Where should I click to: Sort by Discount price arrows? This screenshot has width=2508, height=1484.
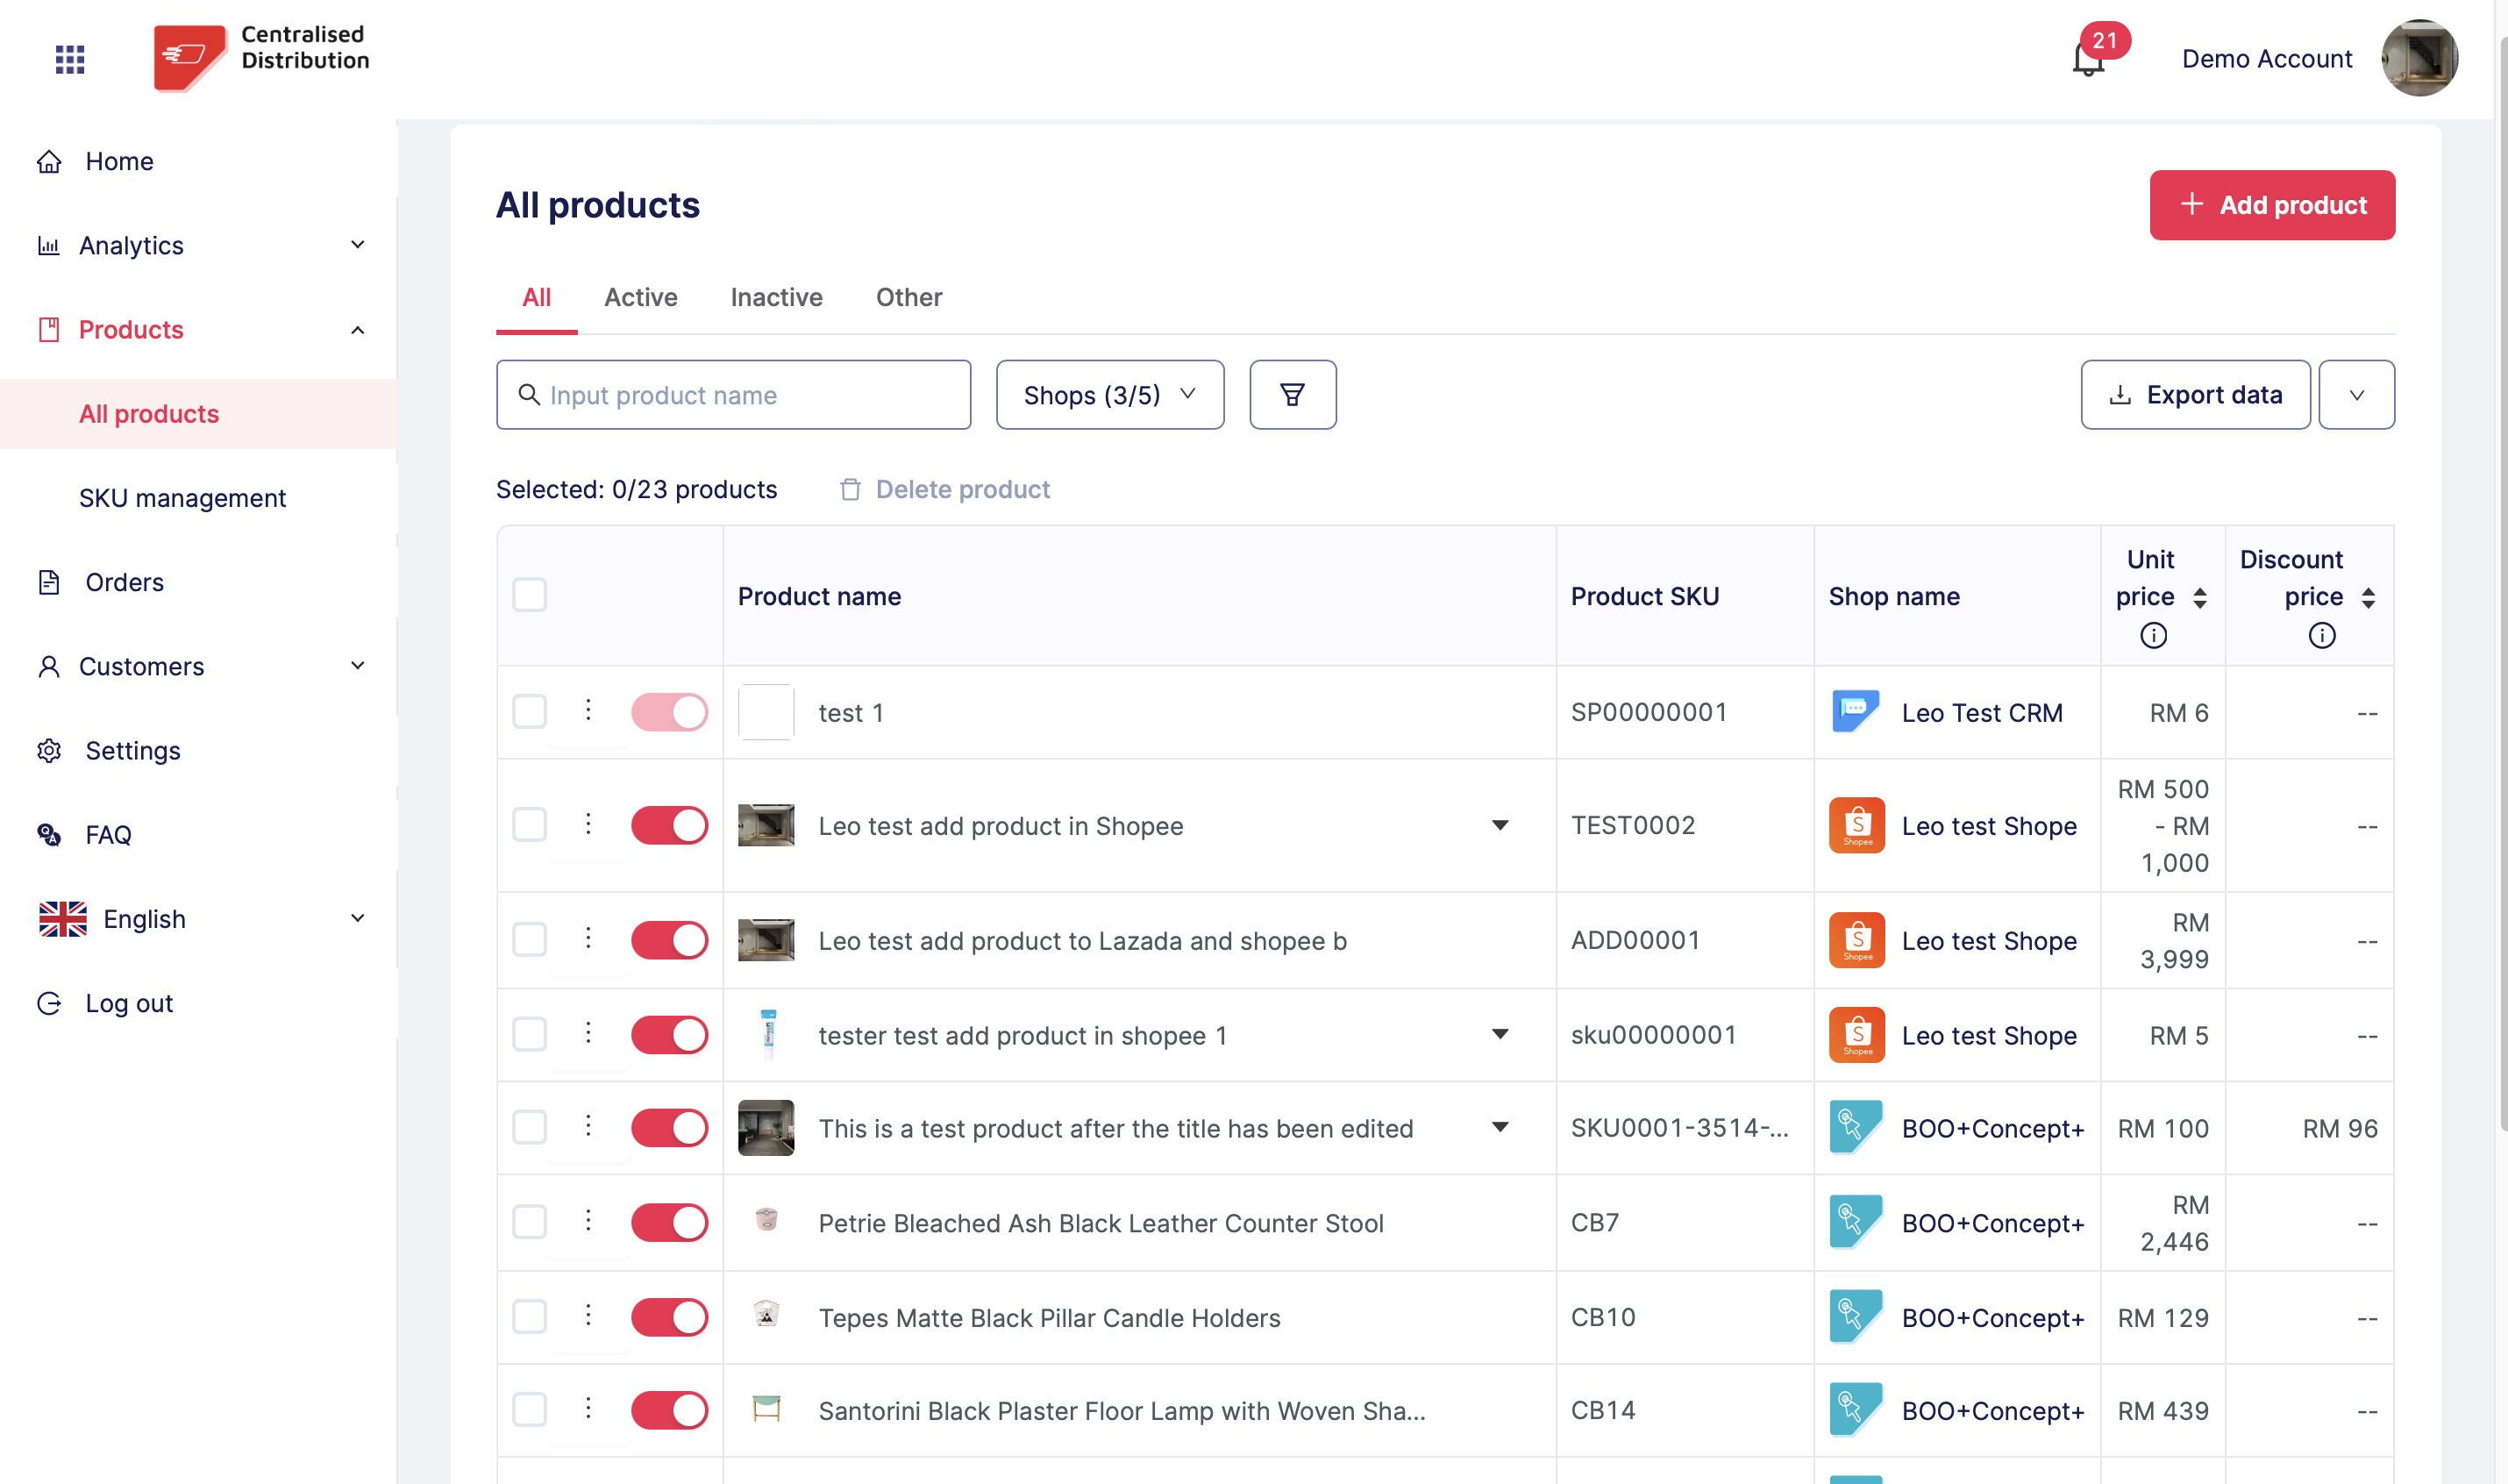[2368, 597]
